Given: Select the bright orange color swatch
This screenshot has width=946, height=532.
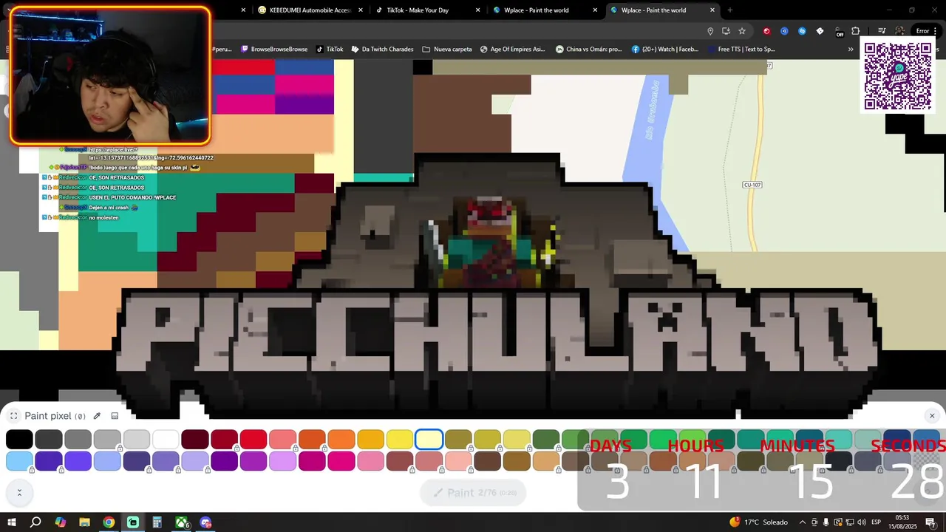Looking at the screenshot, I should pos(341,440).
